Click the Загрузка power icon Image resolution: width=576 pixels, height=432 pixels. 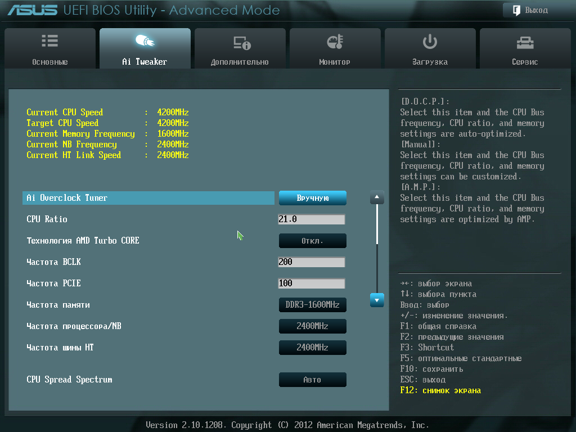430,42
